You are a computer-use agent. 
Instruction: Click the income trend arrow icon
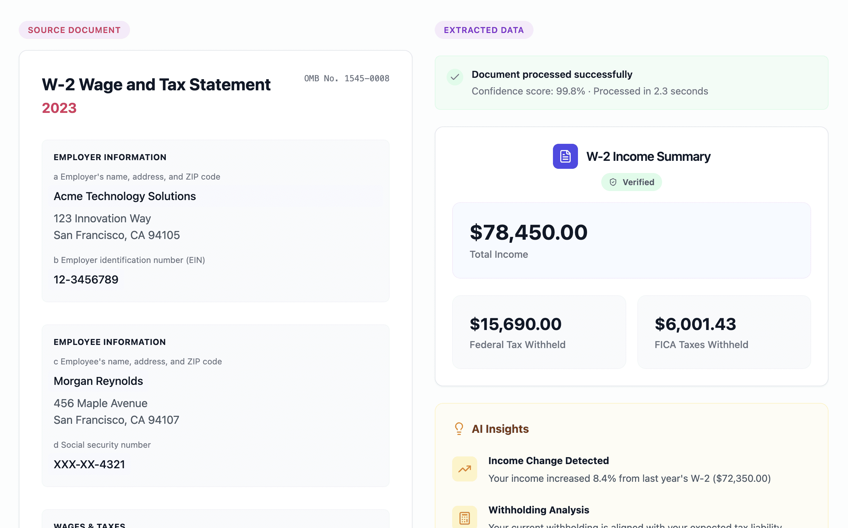464,469
